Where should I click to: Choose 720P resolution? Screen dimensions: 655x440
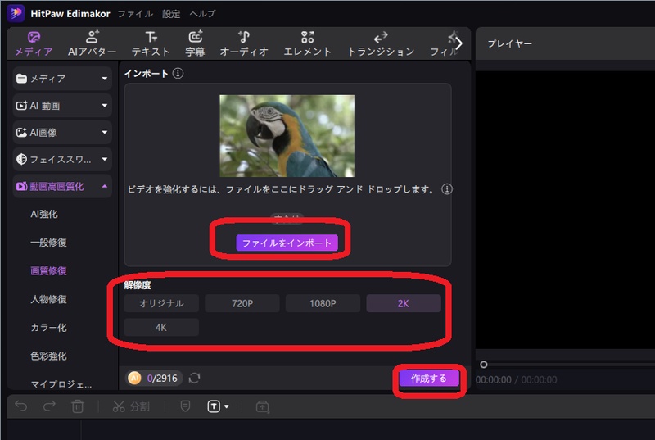(x=242, y=303)
